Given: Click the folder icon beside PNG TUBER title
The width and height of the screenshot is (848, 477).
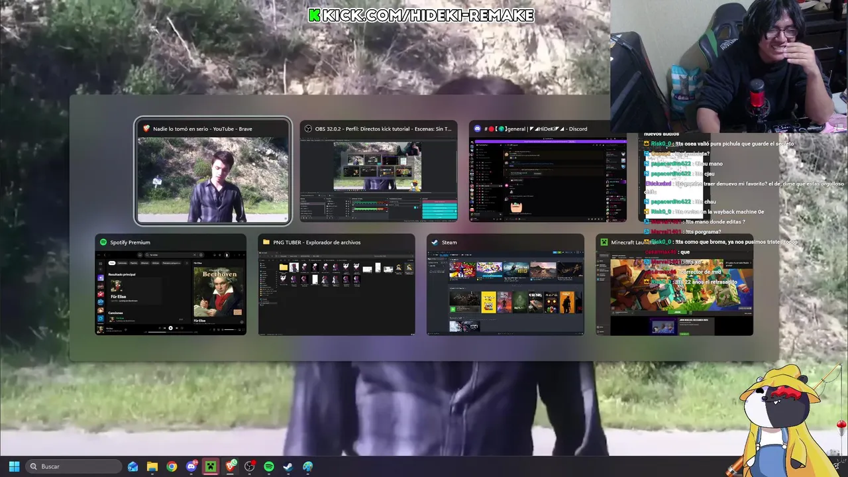Looking at the screenshot, I should (x=266, y=242).
